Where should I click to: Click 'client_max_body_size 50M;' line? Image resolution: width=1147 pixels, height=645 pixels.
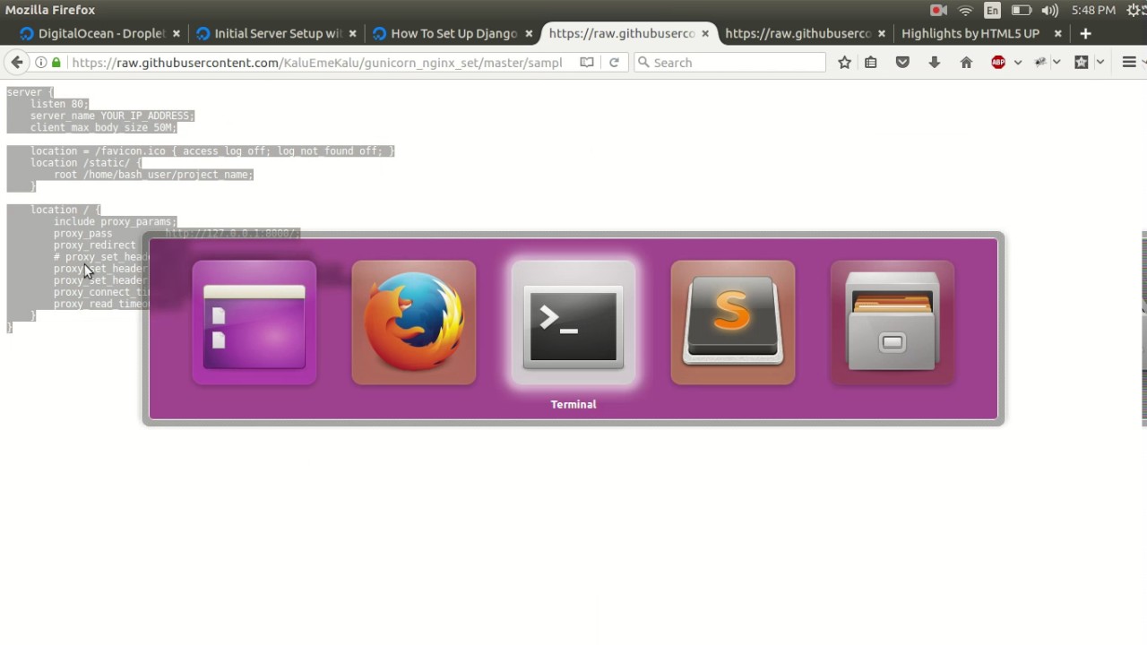click(x=103, y=127)
